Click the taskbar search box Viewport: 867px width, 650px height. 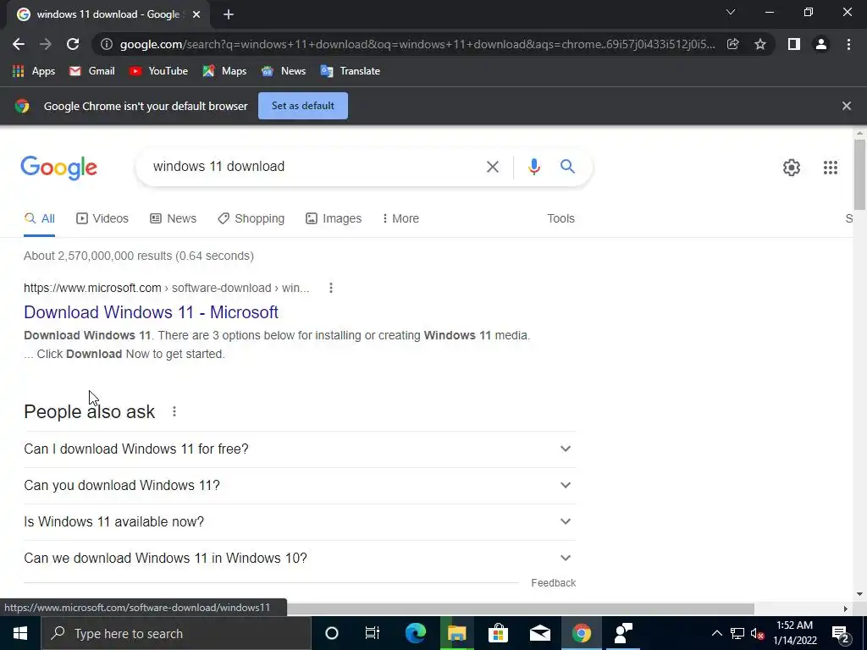pyautogui.click(x=176, y=633)
